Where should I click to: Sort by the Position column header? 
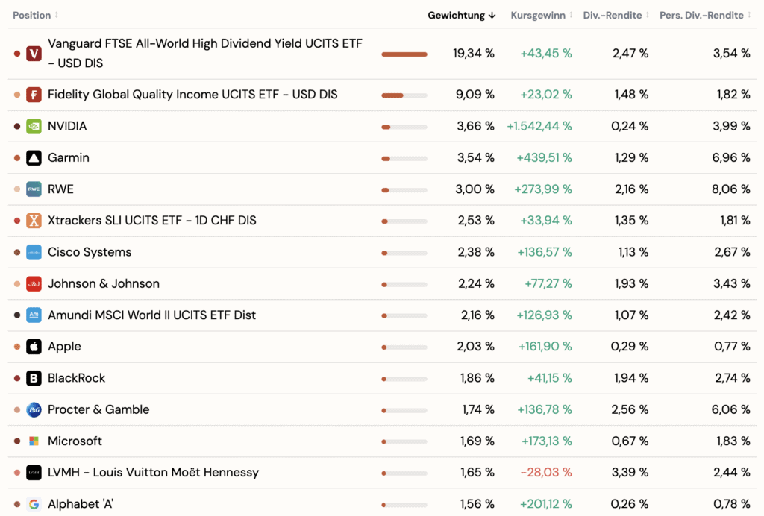(36, 15)
